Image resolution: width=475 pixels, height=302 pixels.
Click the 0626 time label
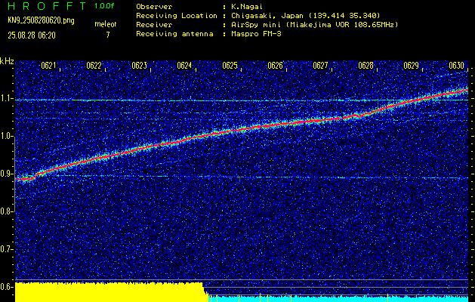[276, 66]
